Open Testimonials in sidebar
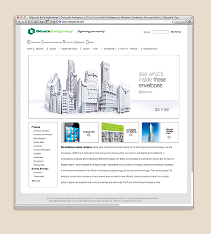 point(39,176)
